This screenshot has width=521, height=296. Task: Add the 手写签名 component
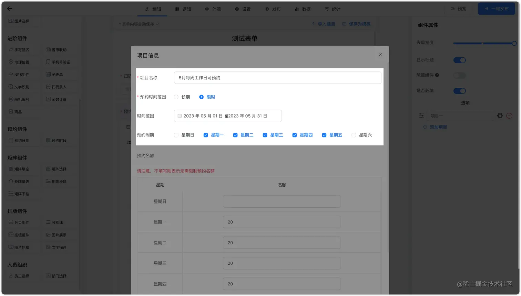[19, 50]
